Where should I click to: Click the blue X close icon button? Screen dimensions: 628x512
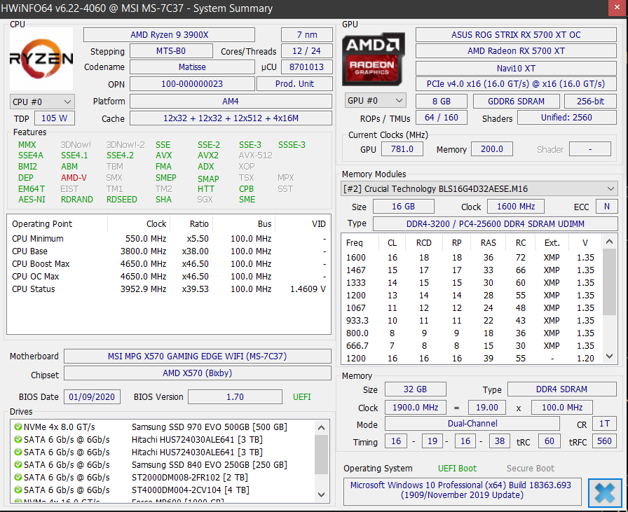[x=605, y=492]
